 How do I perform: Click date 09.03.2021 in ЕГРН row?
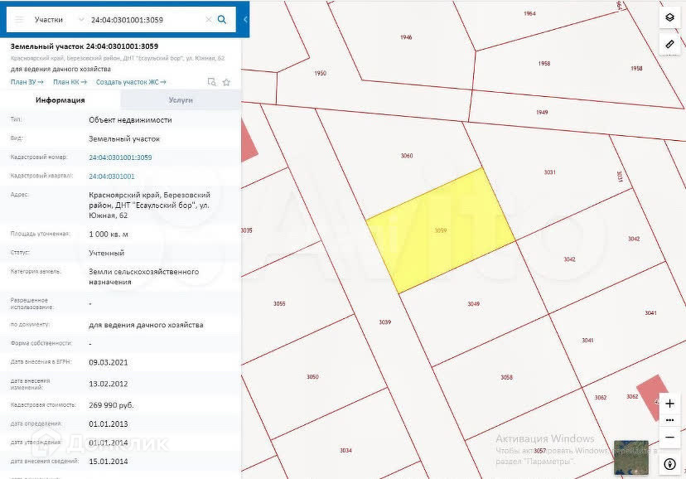tap(109, 362)
